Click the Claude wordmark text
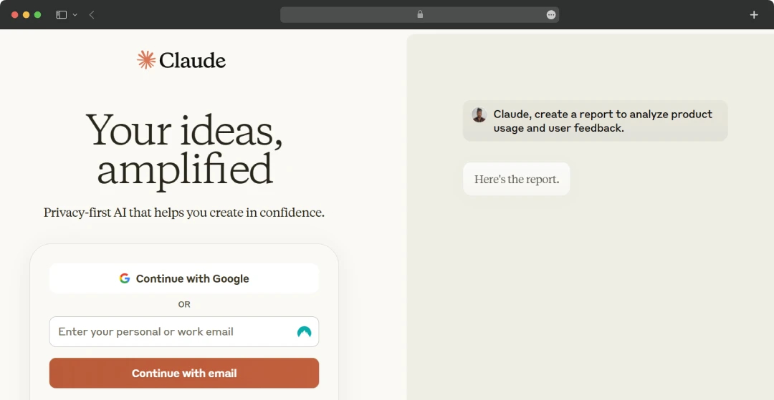 pos(193,61)
